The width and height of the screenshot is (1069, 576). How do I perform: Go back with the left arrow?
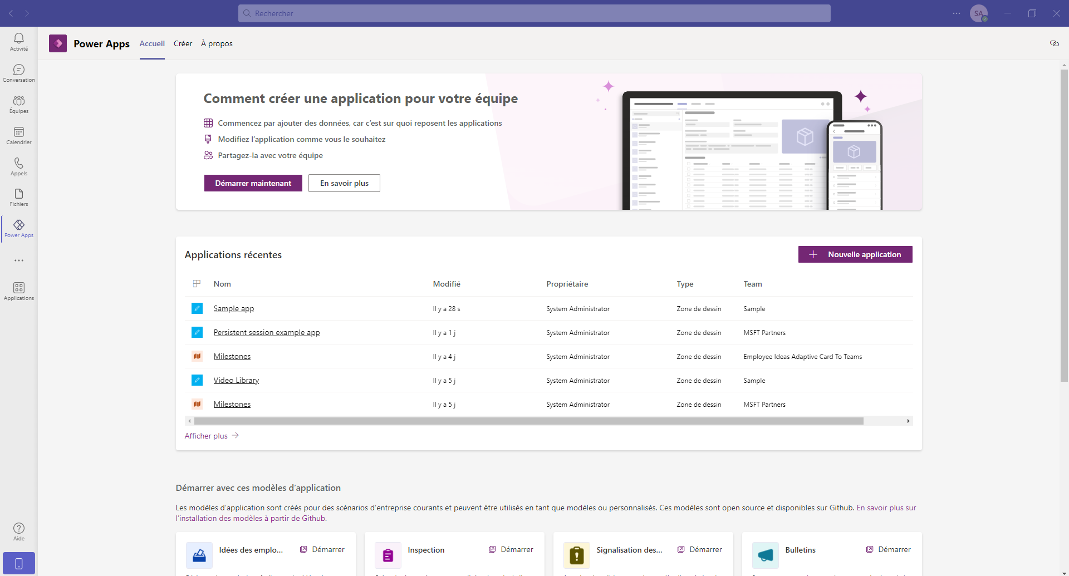pyautogui.click(x=11, y=13)
